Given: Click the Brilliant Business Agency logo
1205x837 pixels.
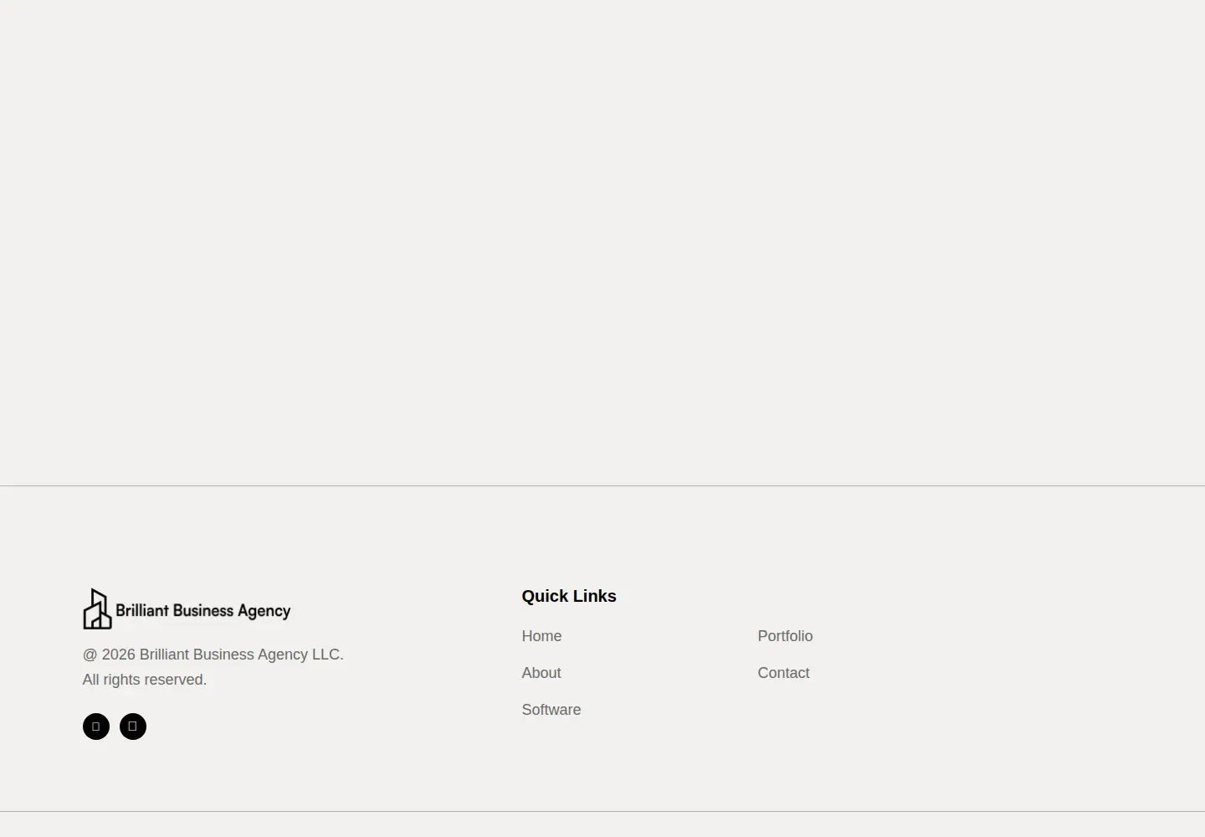Looking at the screenshot, I should 187,609.
